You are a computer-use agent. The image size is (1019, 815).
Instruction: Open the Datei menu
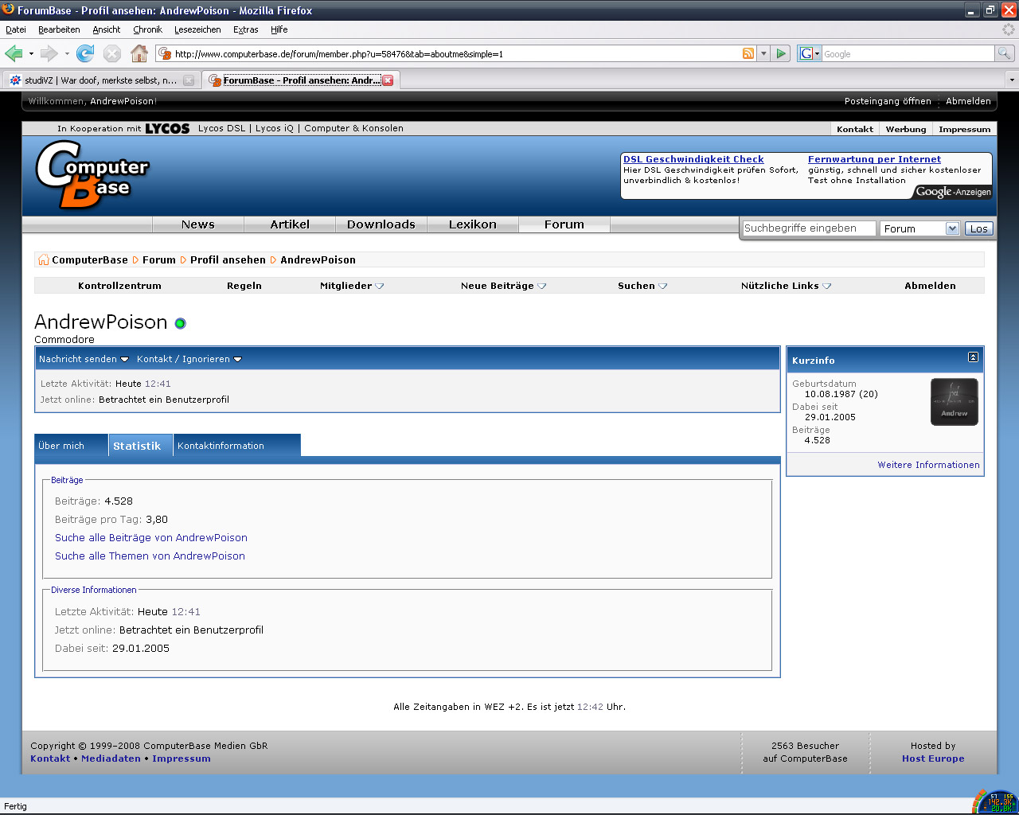pos(16,29)
